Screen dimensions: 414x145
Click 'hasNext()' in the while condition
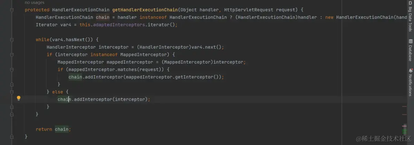pos(78,40)
